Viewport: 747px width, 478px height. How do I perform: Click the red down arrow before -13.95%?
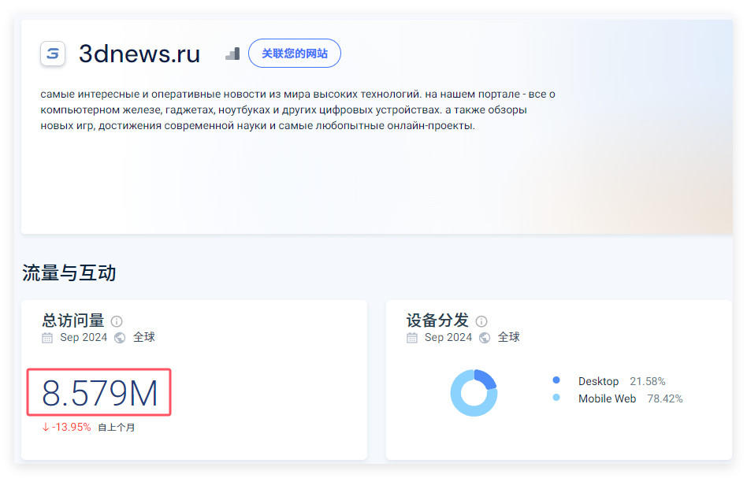(x=46, y=427)
